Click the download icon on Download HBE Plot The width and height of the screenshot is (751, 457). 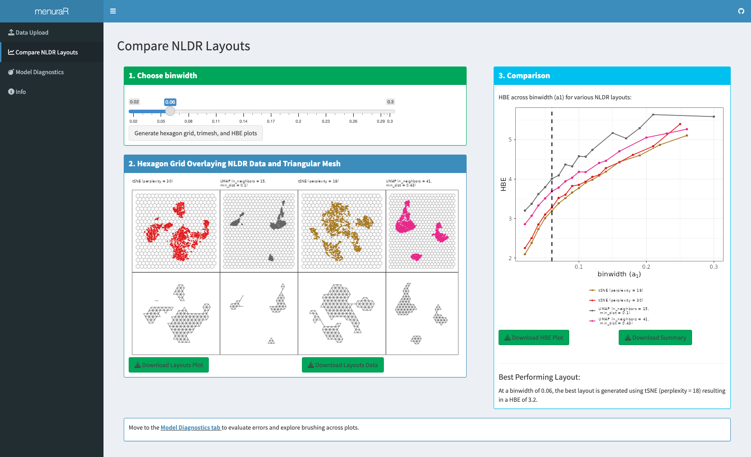click(508, 337)
